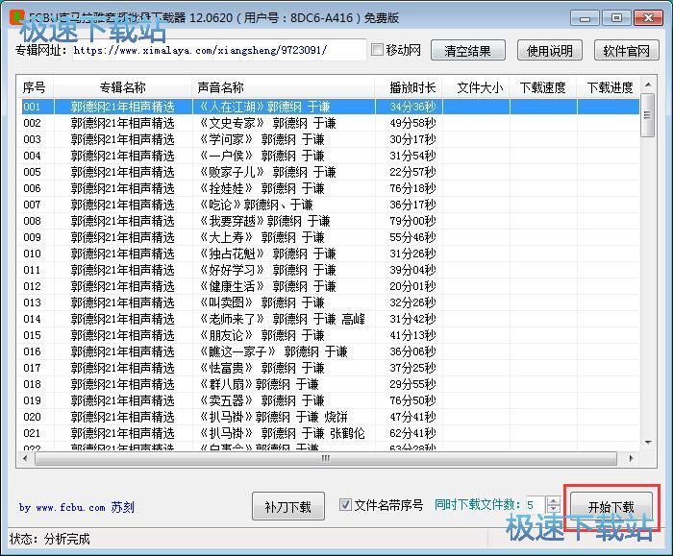Toggle the 文件名带序号 checkbox

click(x=345, y=504)
